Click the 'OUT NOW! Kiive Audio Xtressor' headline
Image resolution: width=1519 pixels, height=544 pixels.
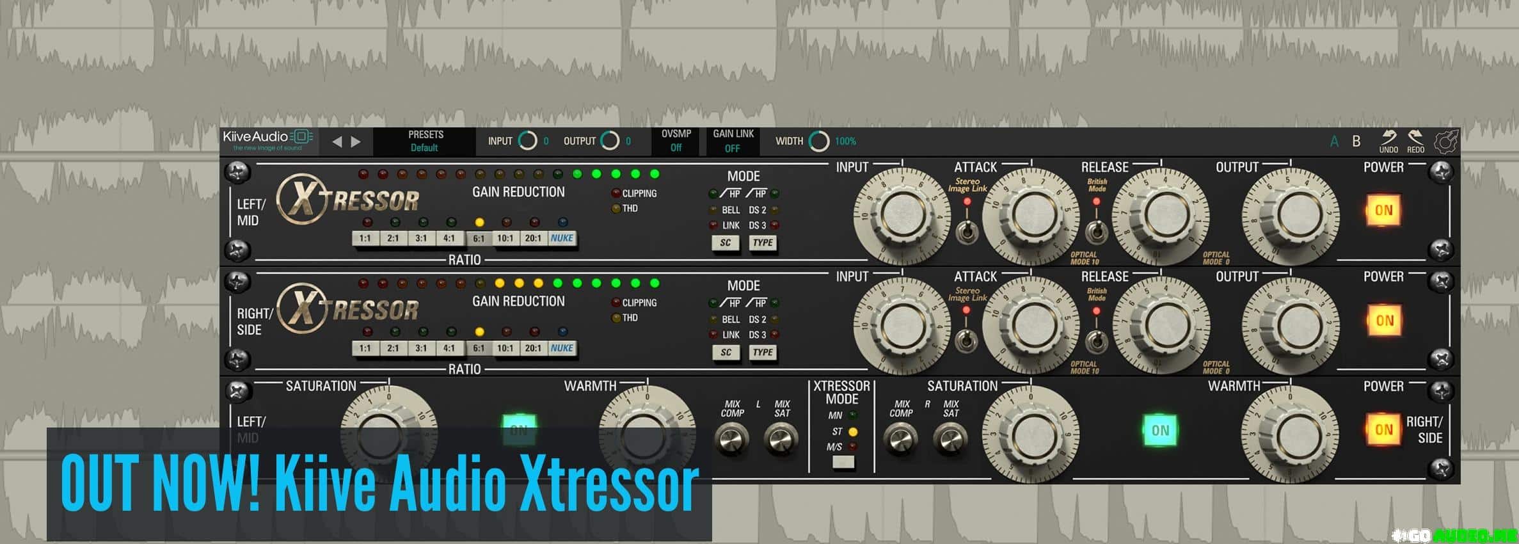coord(379,483)
